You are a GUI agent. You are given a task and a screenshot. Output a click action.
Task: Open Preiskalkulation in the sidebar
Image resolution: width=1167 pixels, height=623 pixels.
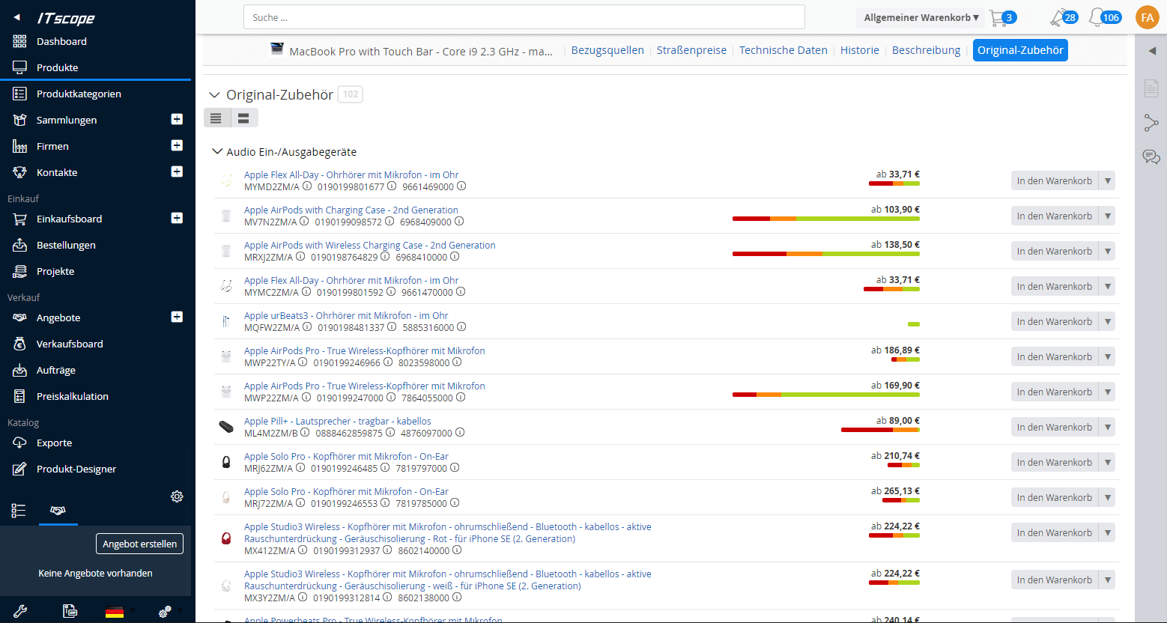coord(73,396)
